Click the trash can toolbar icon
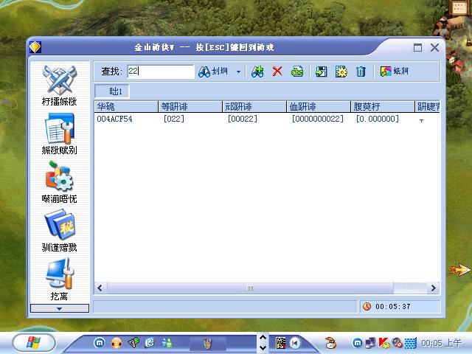Screen dimensions: 472x354 click(x=361, y=72)
